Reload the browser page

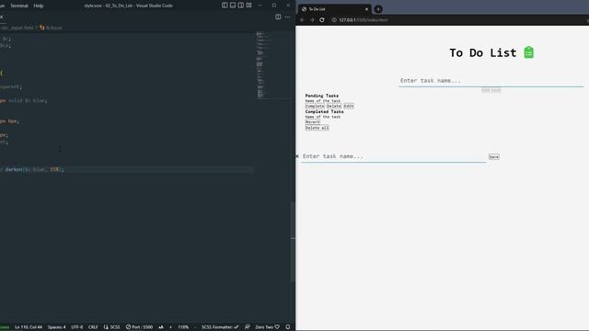pos(322,20)
